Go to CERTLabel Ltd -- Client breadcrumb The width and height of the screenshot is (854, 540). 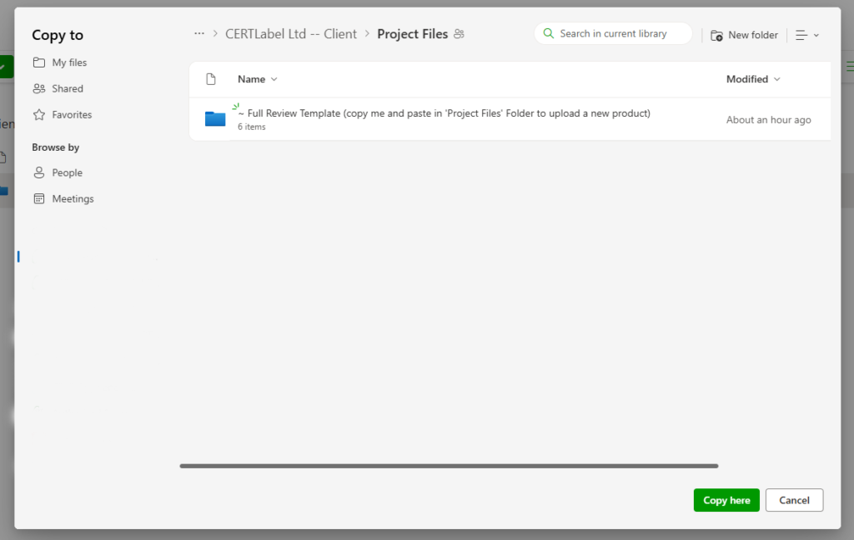[291, 34]
